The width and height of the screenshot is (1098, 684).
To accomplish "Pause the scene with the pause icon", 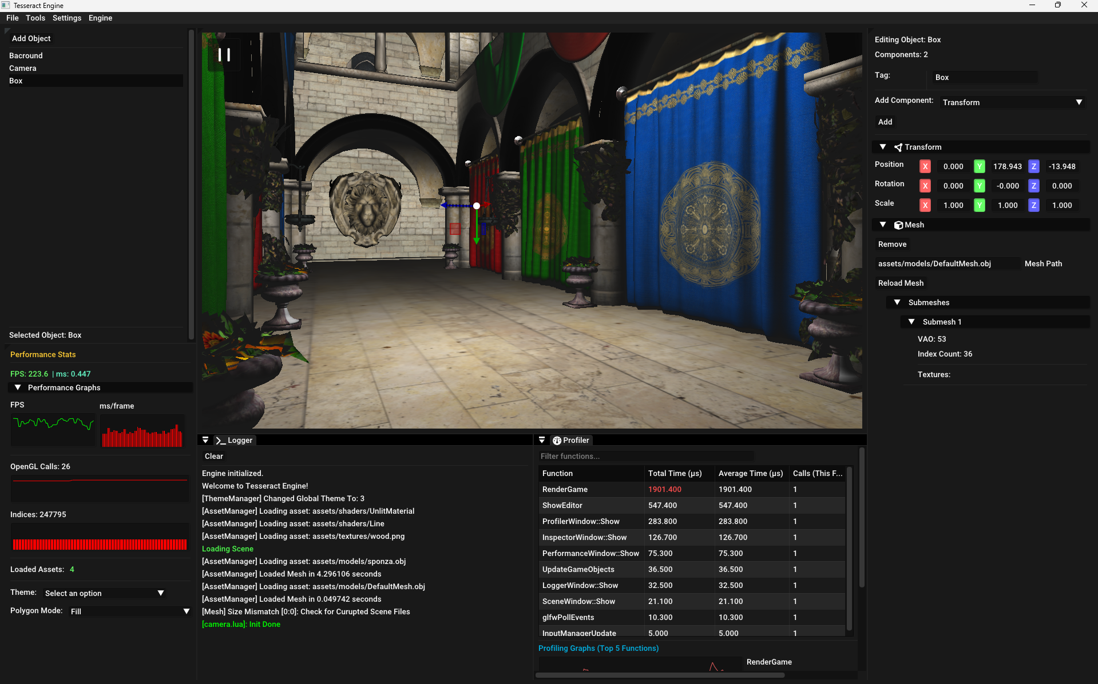I will [x=224, y=55].
